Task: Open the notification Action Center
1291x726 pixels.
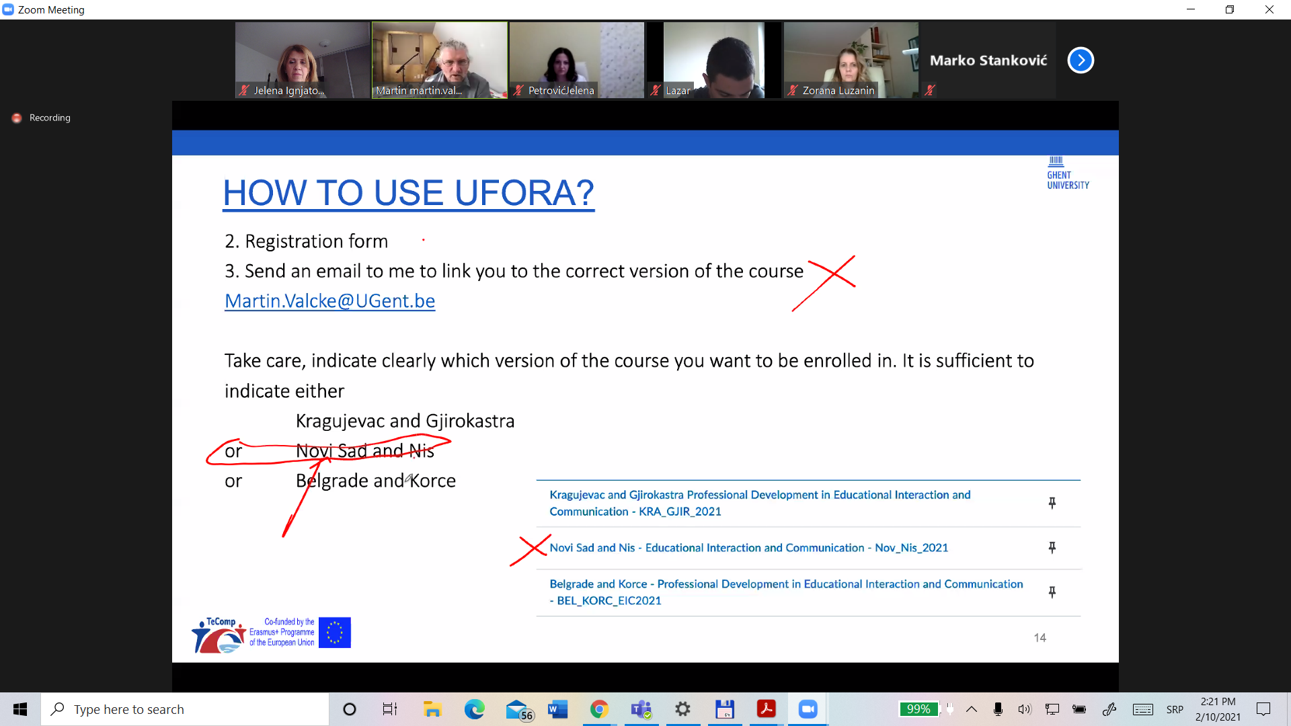Action: pos(1263,709)
